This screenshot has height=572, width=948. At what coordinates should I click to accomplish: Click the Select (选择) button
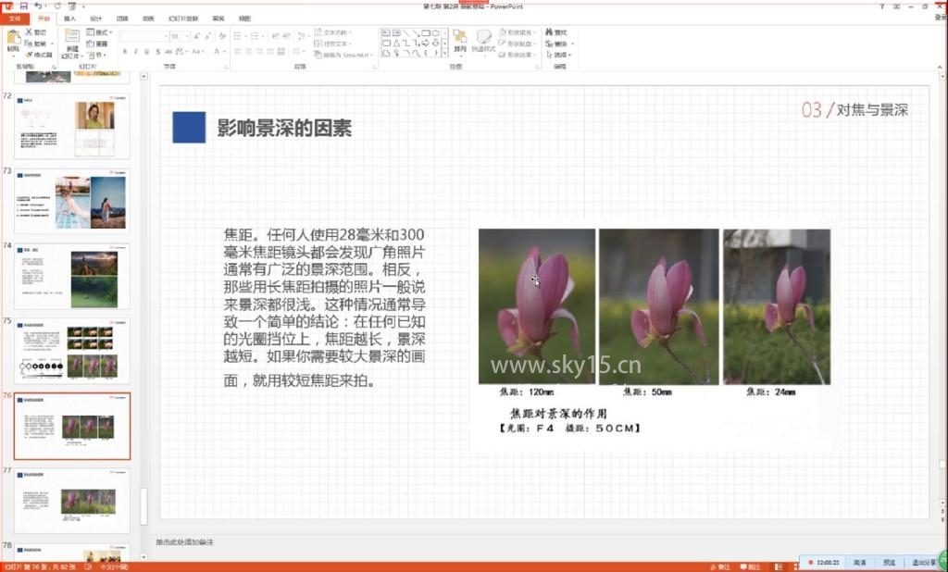point(558,55)
